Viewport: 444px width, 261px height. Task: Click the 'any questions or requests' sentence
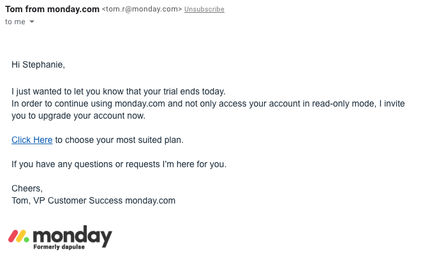pyautogui.click(x=119, y=164)
